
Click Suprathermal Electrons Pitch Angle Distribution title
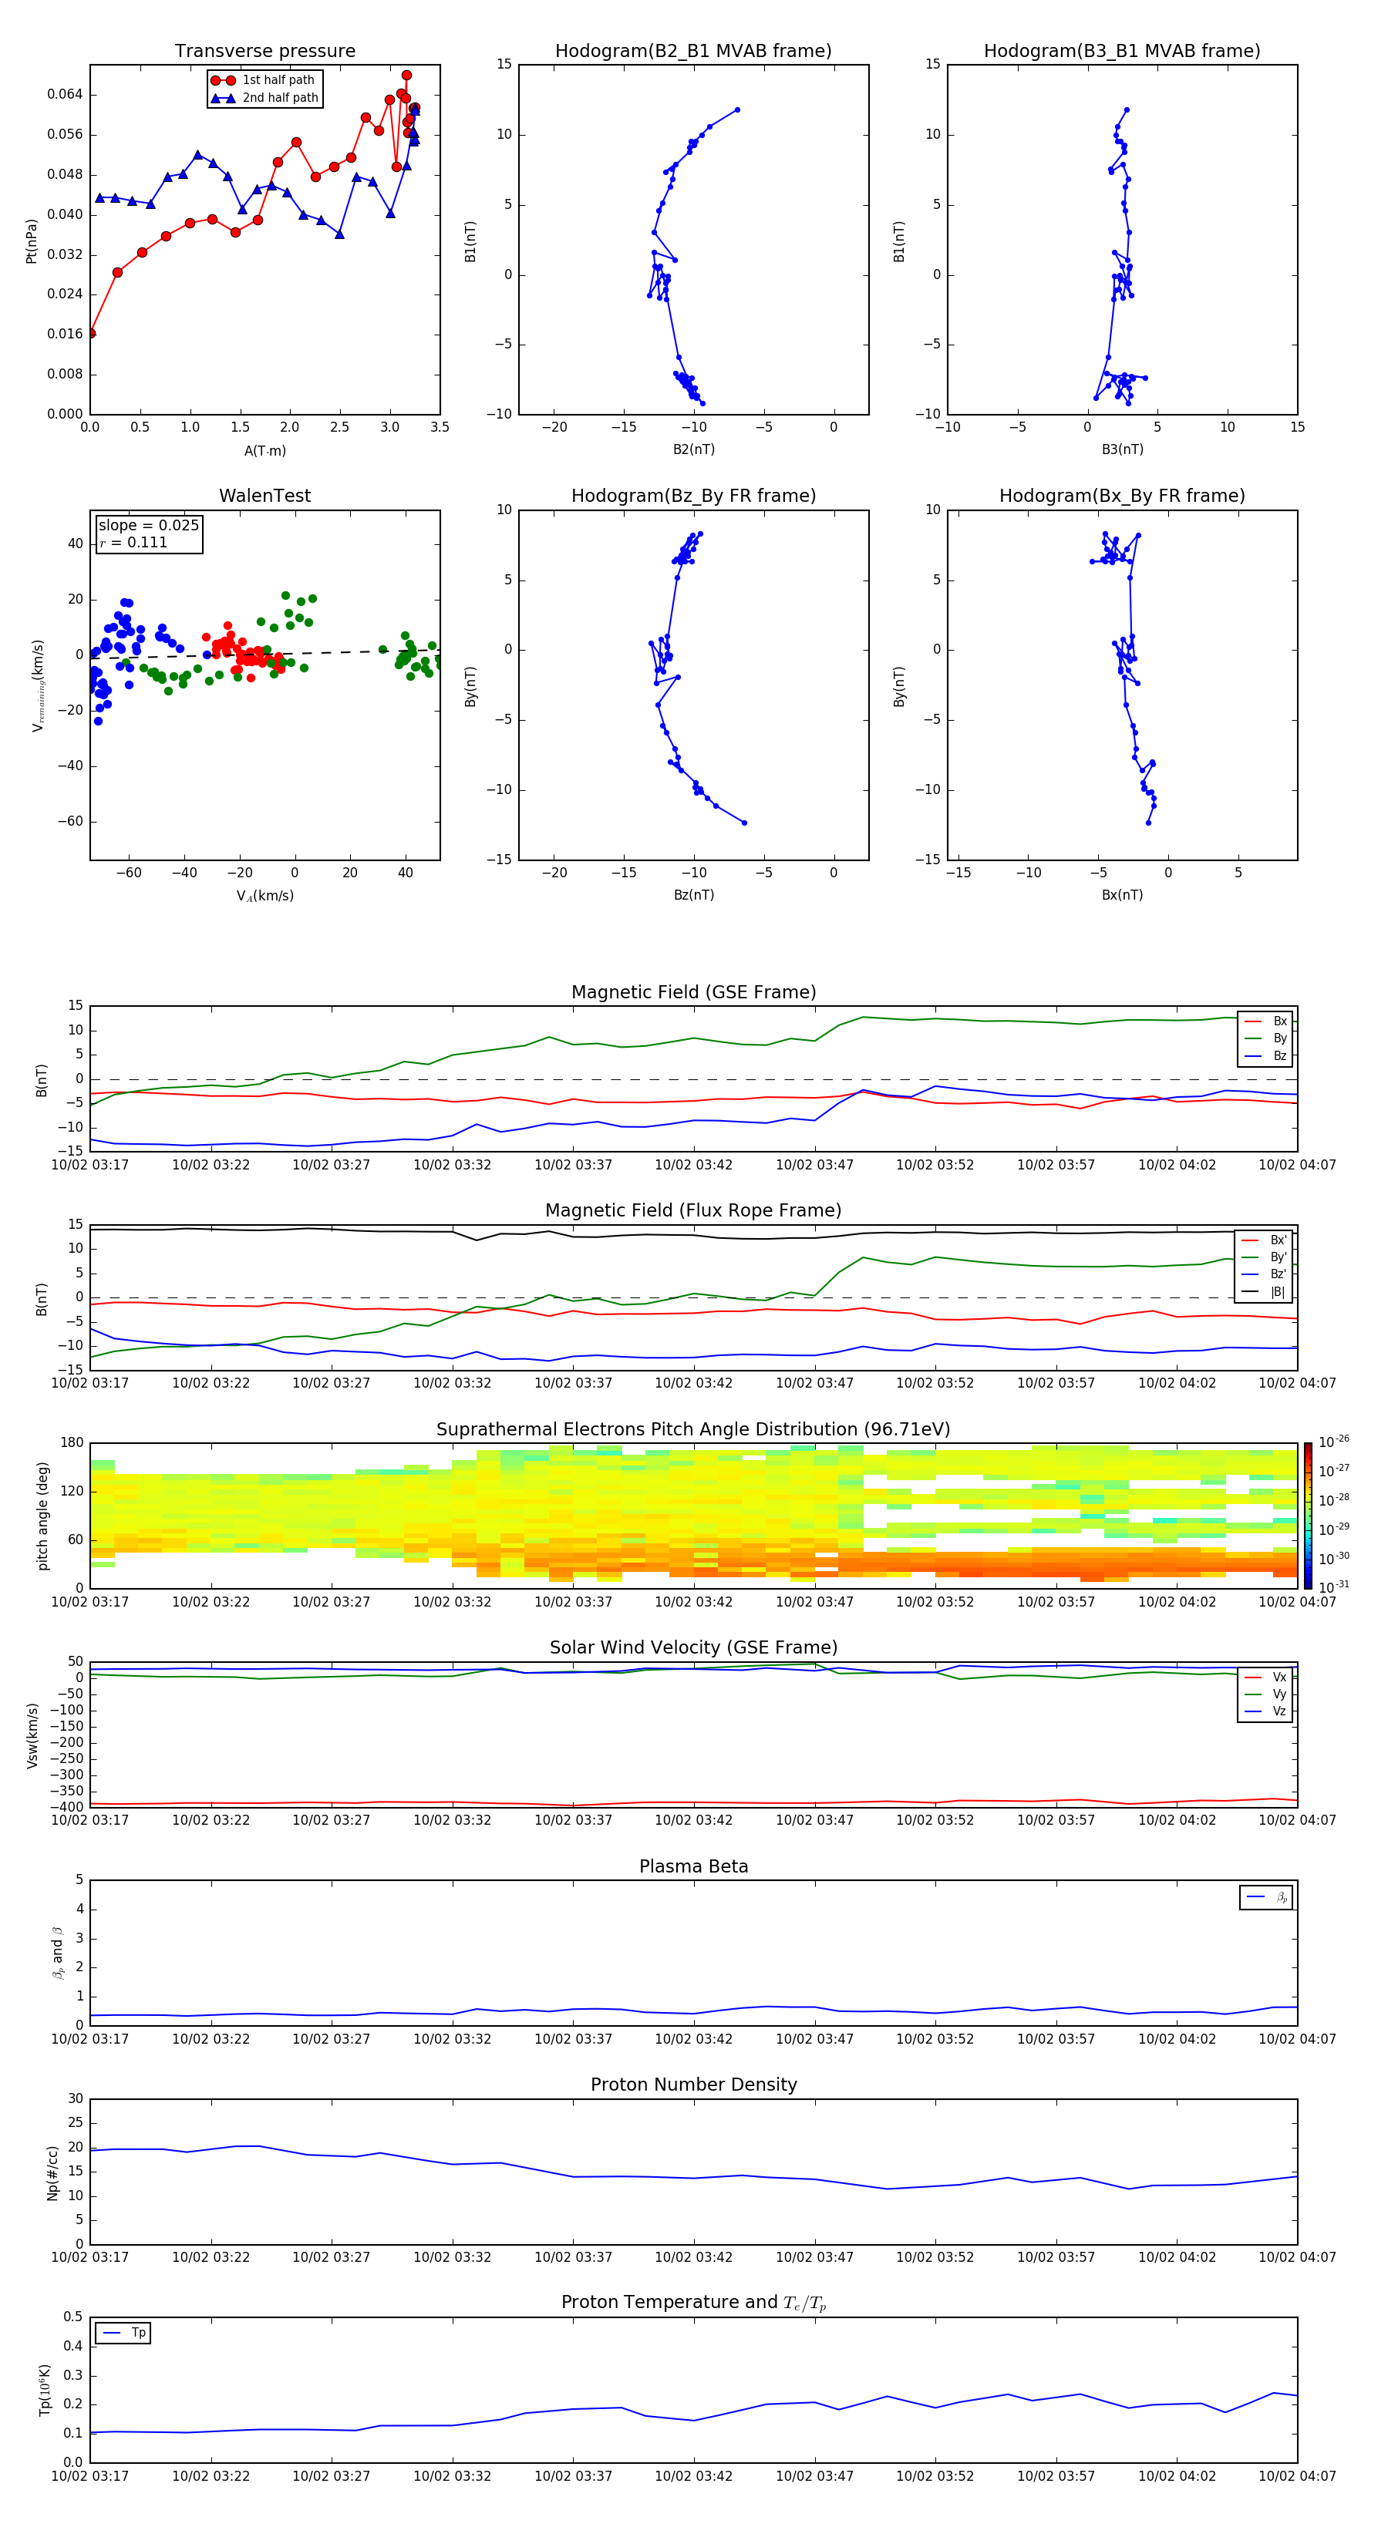pos(693,1430)
